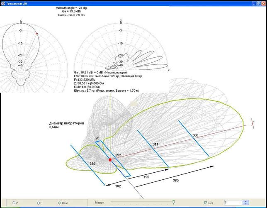
Task: Click the director element labeled 300
Action: [x=195, y=136]
